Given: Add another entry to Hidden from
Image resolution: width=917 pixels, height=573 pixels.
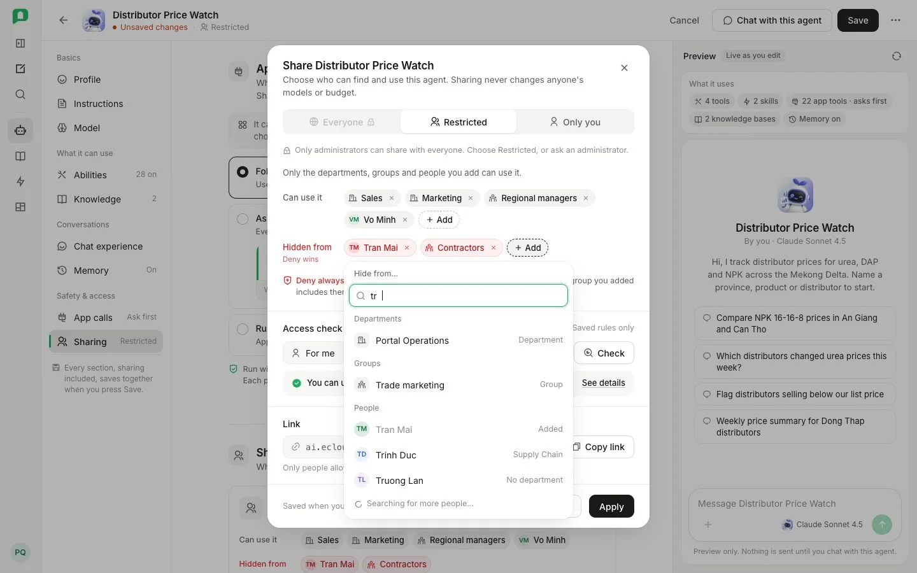Looking at the screenshot, I should click(527, 248).
